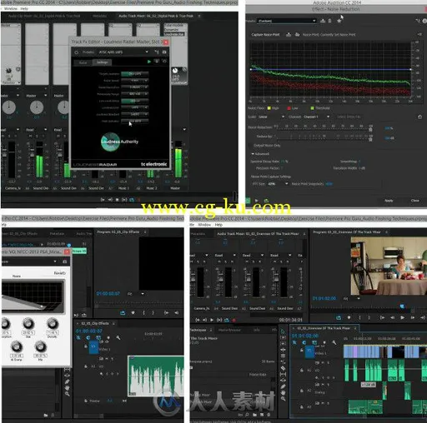Open the Fit zoom dropdown under the kitchen video preview
Viewport: 427px width, 423px height.
click(x=352, y=299)
